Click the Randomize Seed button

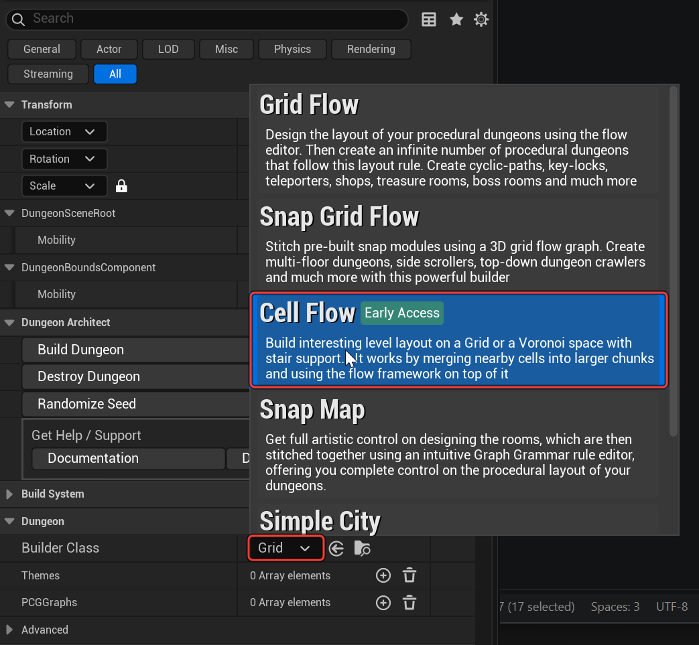click(135, 404)
